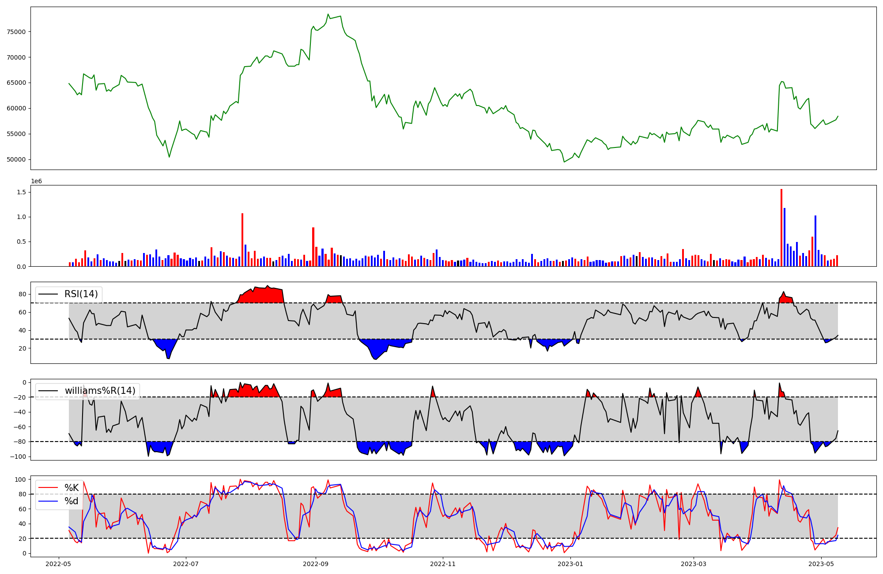This screenshot has width=883, height=574.
Task: Click the 50000 price axis label
Action: tap(16, 159)
